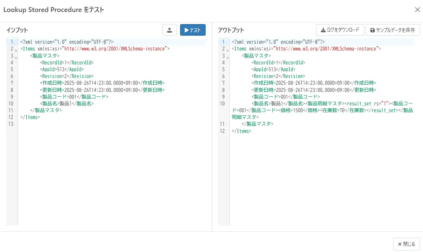
Task: Download the log with ログをダウンロード
Action: pyautogui.click(x=340, y=30)
